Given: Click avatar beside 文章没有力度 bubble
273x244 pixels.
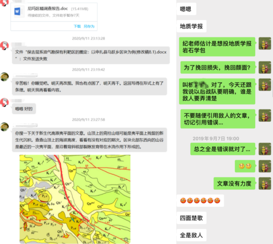Looking at the screenshot, I should pos(265,183).
